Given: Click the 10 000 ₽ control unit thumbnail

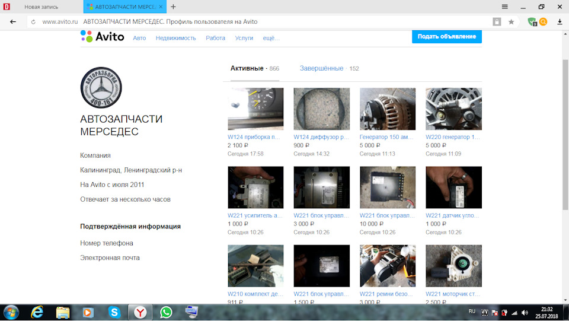Looking at the screenshot, I should (388, 187).
